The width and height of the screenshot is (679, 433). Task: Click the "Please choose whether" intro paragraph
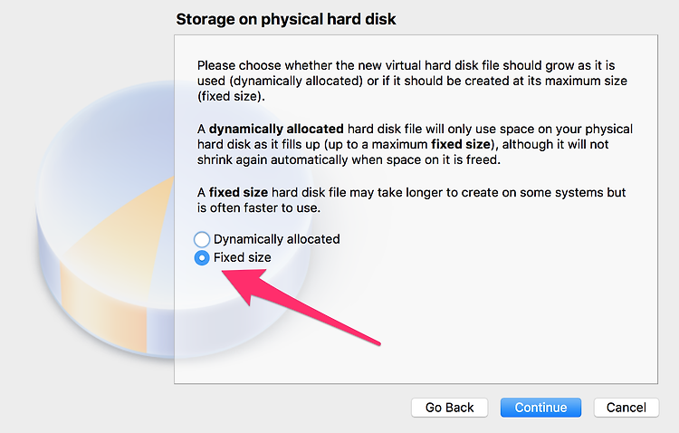tap(412, 81)
